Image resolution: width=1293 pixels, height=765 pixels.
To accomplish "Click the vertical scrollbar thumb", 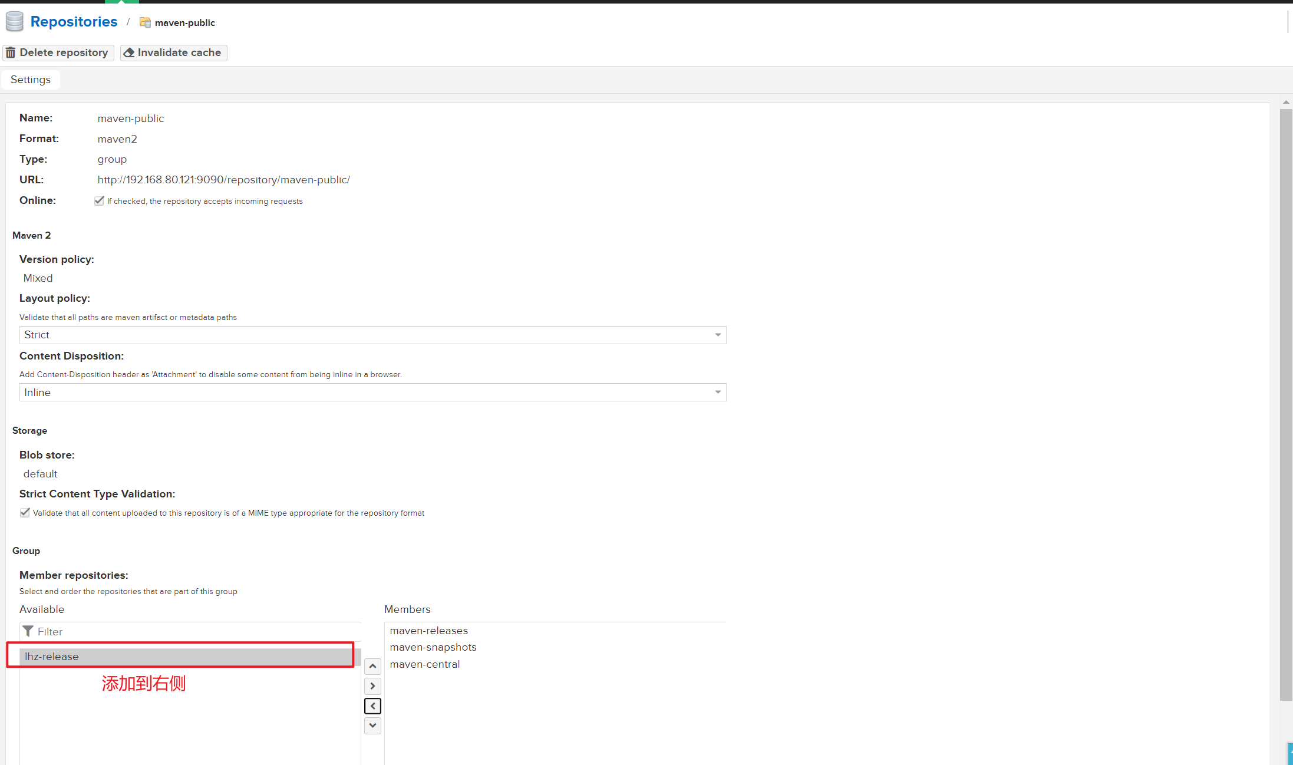I will (1286, 404).
